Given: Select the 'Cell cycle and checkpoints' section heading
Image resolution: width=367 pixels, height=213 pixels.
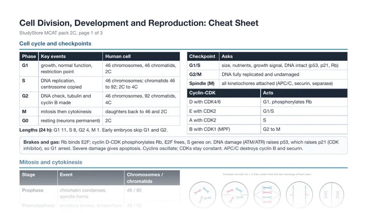Looking at the screenshot, I should point(55,43).
